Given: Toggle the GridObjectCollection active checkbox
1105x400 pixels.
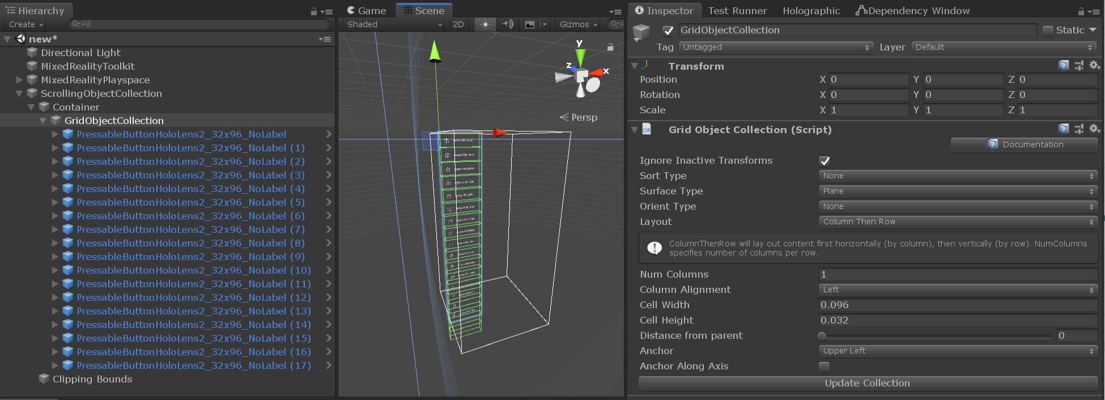Looking at the screenshot, I should click(x=668, y=31).
